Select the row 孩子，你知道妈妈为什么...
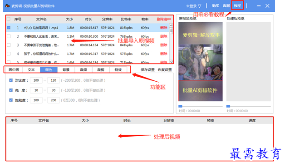Viewport: 285px width, 168px height. 88,54
